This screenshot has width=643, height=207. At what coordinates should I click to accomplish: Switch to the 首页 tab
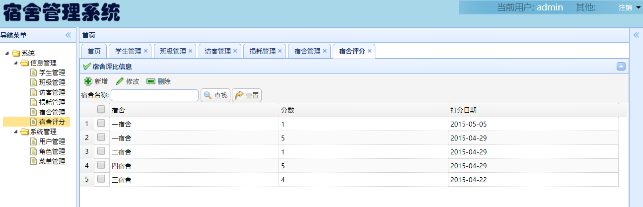click(x=94, y=51)
